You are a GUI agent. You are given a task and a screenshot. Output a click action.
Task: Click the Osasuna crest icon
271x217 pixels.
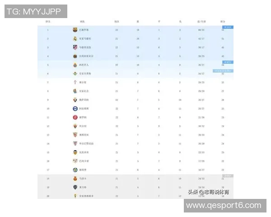click(75, 99)
